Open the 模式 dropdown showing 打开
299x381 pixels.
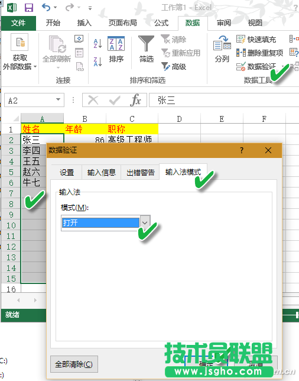[106, 222]
